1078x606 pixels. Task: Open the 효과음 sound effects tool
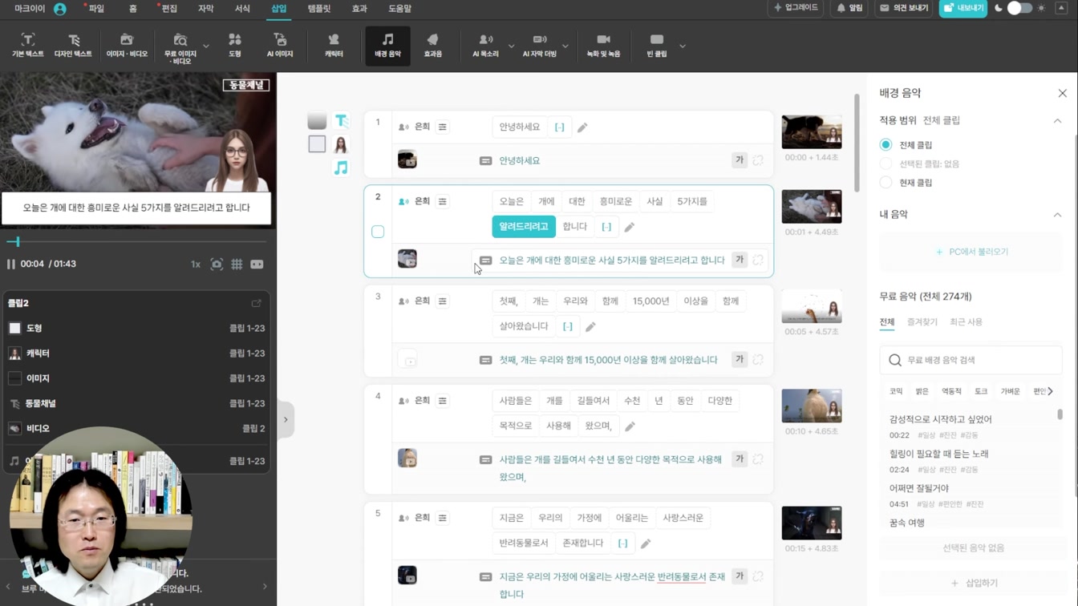[432, 46]
